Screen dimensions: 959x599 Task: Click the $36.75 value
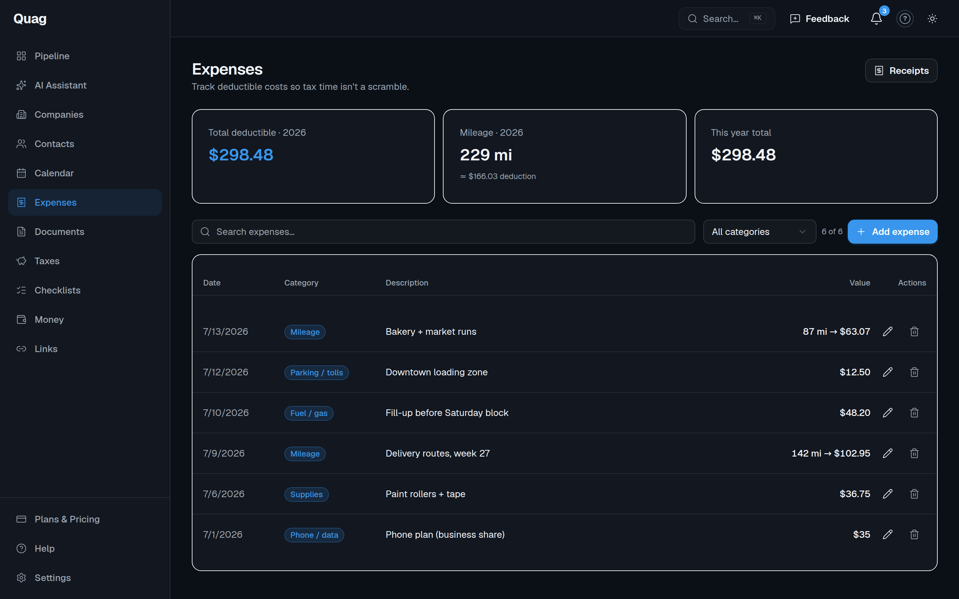[x=855, y=494]
